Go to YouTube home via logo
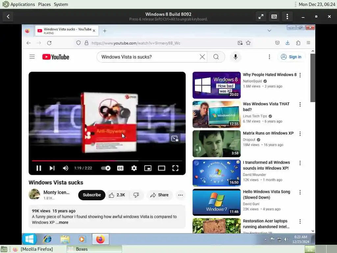 [x=56, y=57]
